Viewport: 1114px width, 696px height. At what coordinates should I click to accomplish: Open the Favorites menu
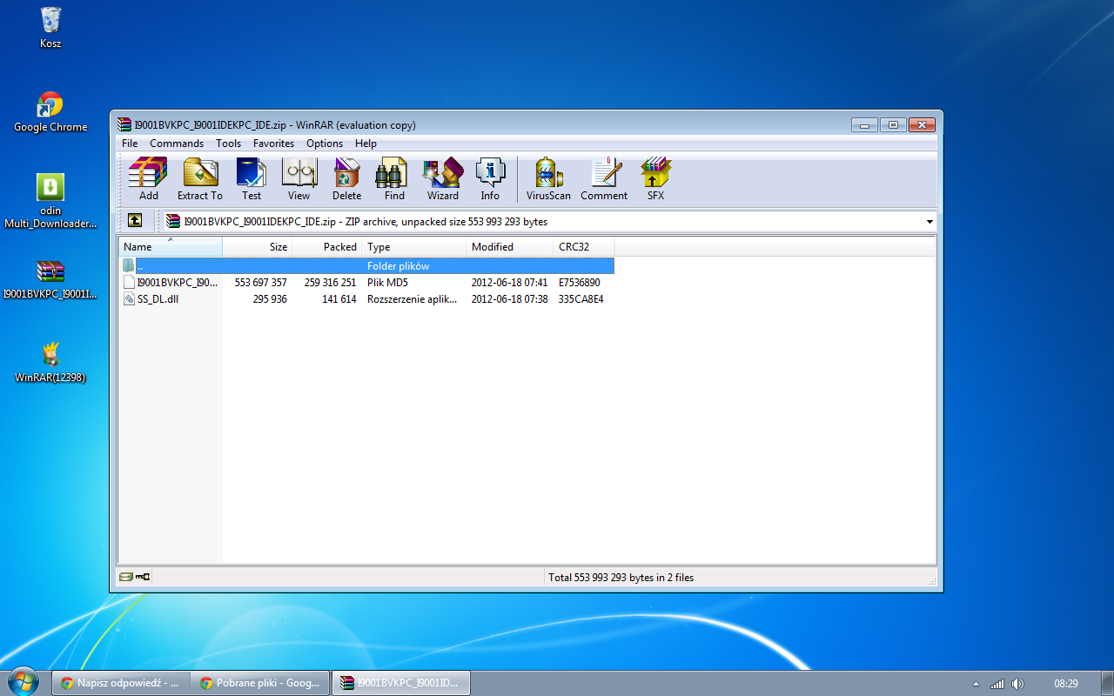click(273, 144)
